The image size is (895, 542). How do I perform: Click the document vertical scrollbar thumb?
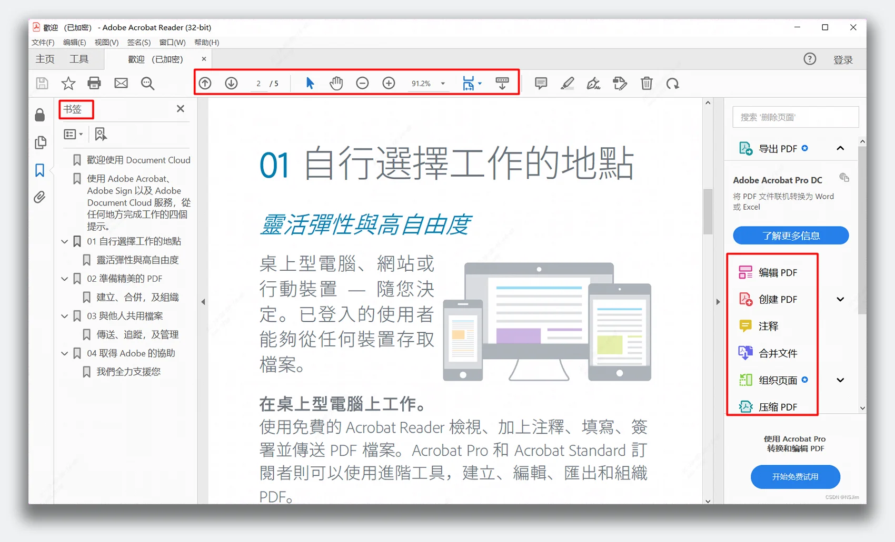tap(708, 211)
